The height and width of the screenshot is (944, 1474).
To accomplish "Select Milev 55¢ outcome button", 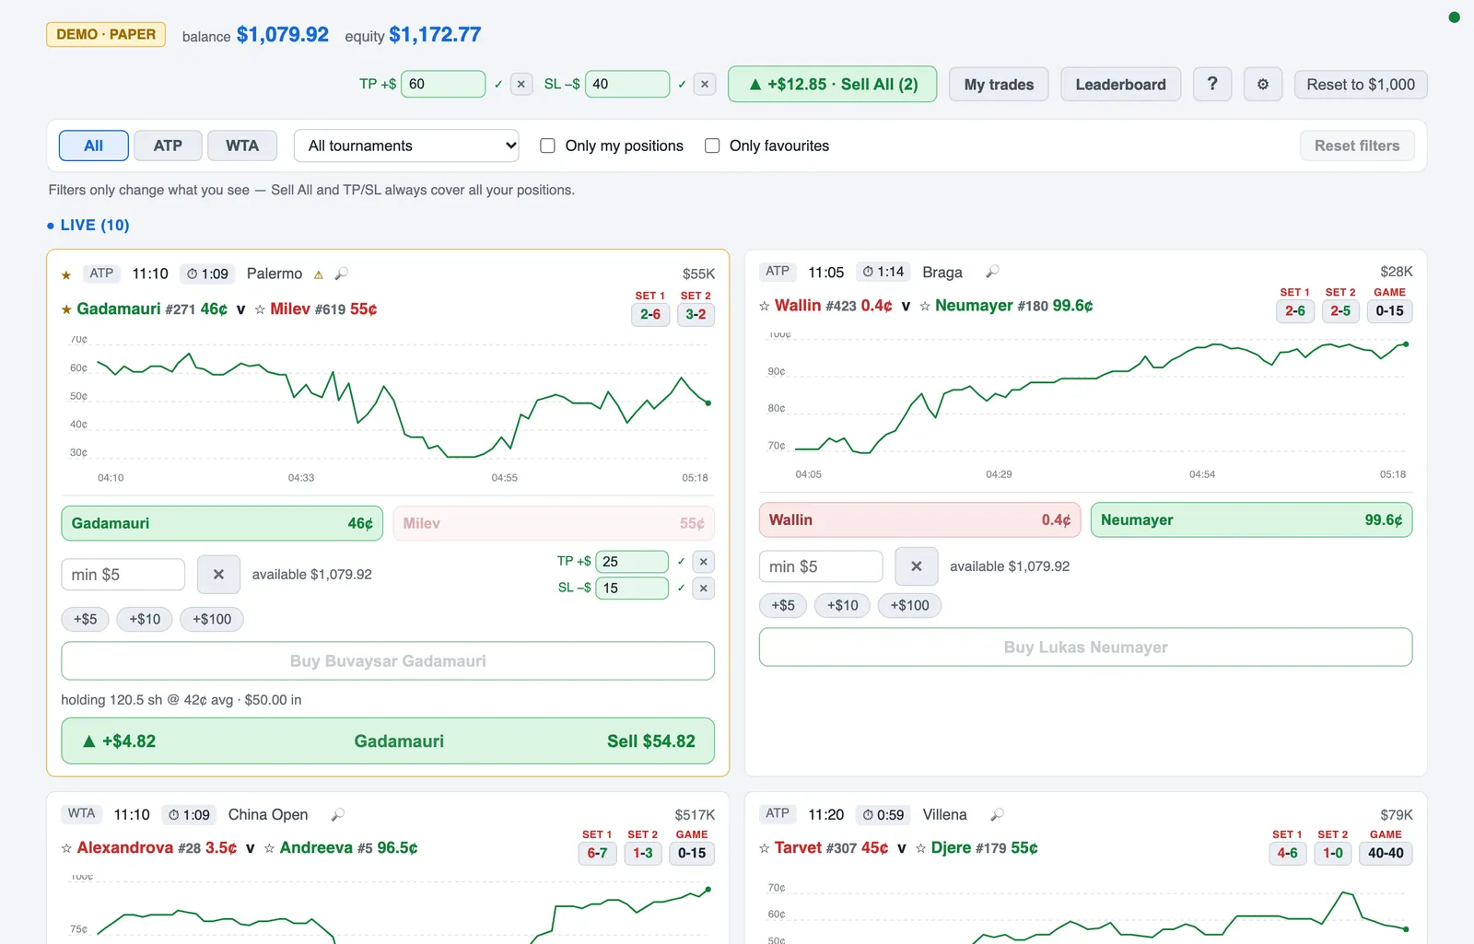I will (x=554, y=523).
